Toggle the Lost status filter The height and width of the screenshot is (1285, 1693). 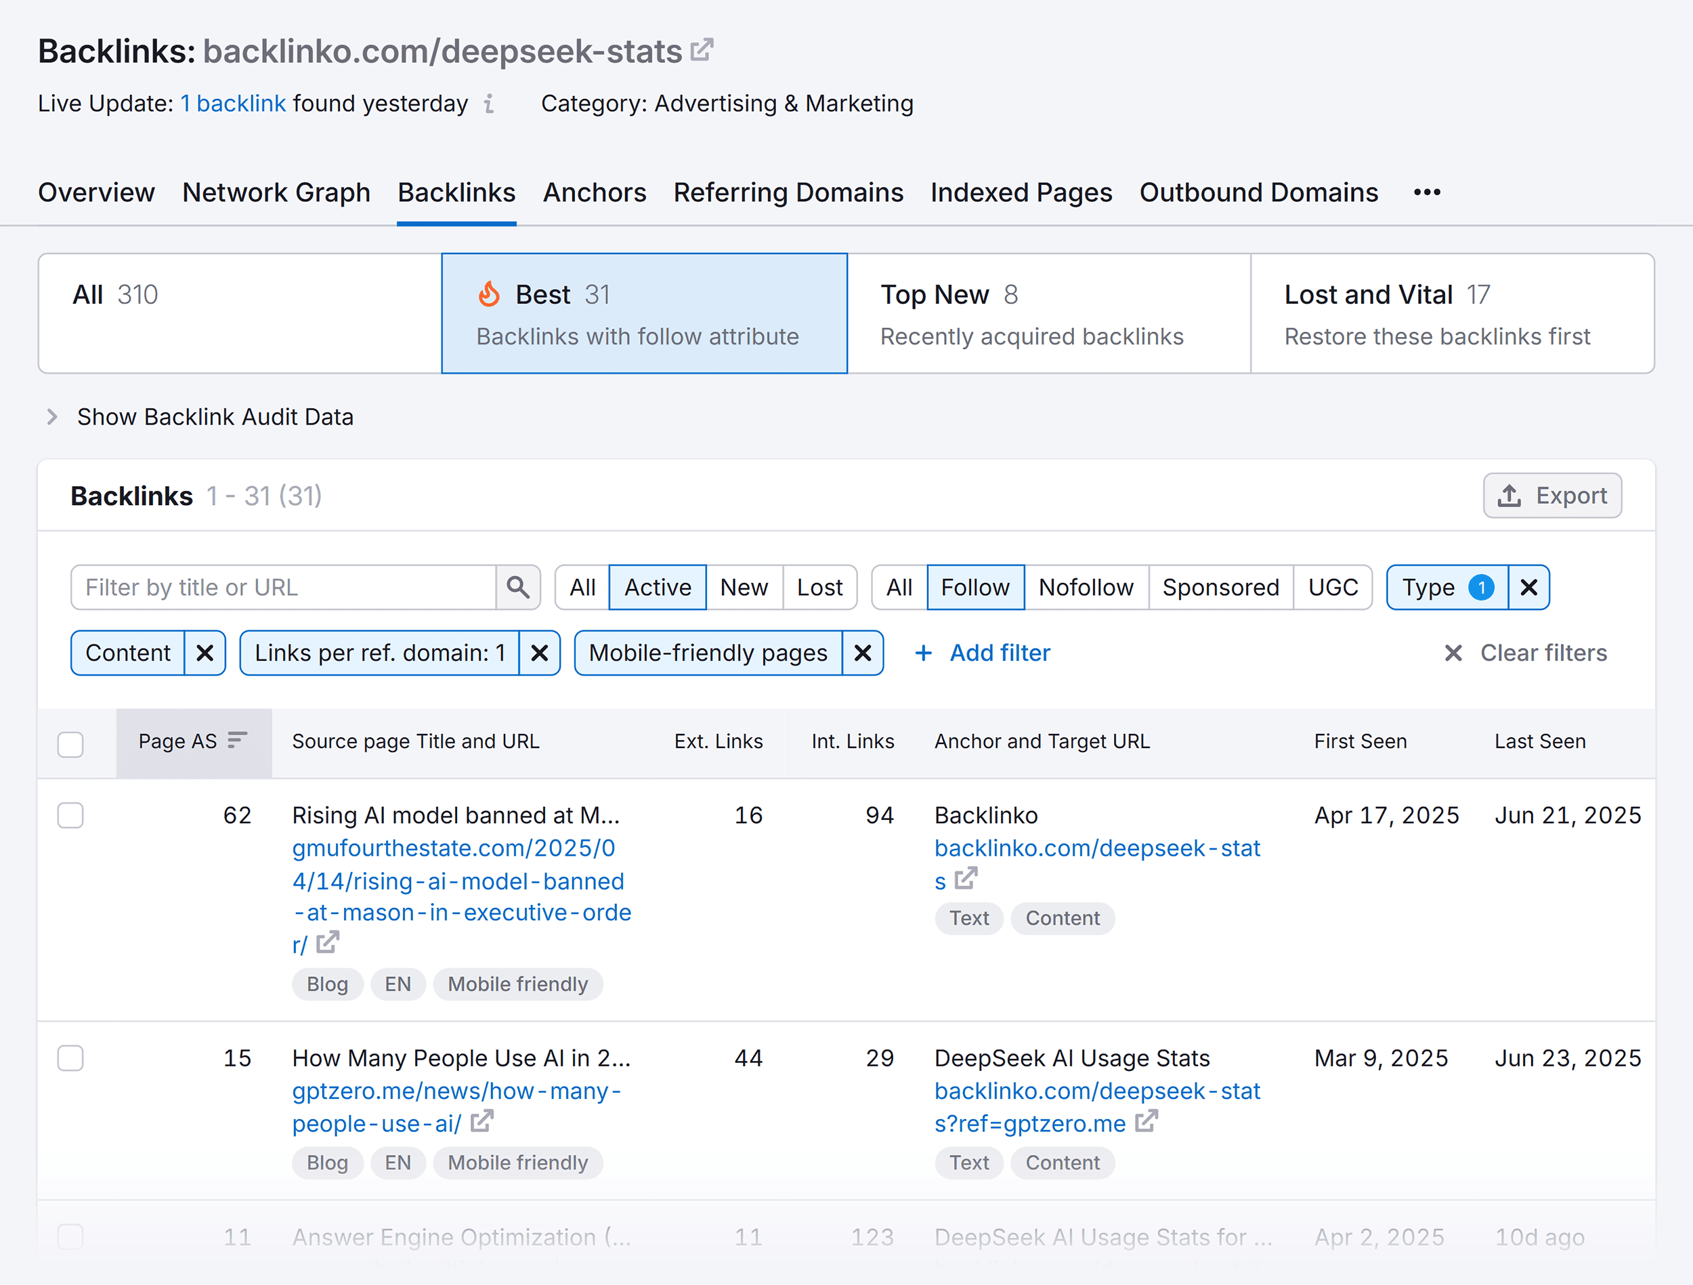tap(819, 587)
